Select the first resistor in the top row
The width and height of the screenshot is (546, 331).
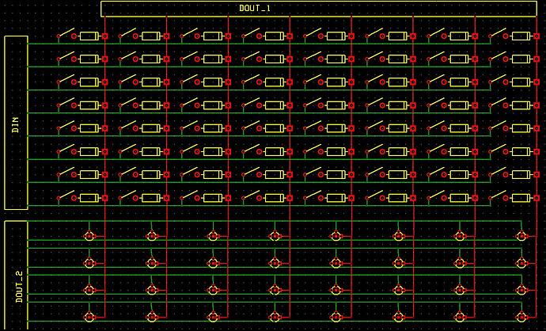coord(89,36)
